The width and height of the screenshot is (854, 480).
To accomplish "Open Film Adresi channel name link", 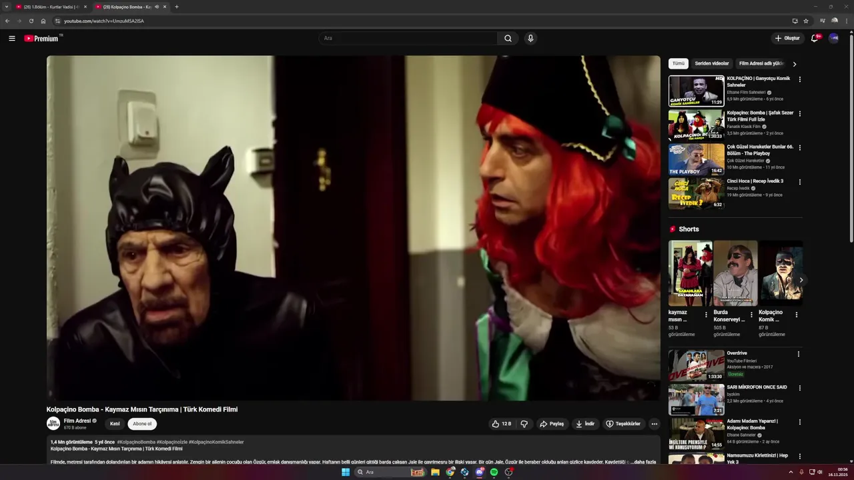I will (x=77, y=421).
